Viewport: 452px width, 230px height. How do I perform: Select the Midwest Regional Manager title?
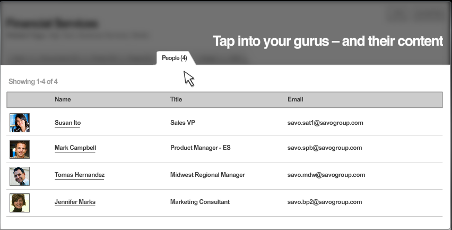pos(207,175)
